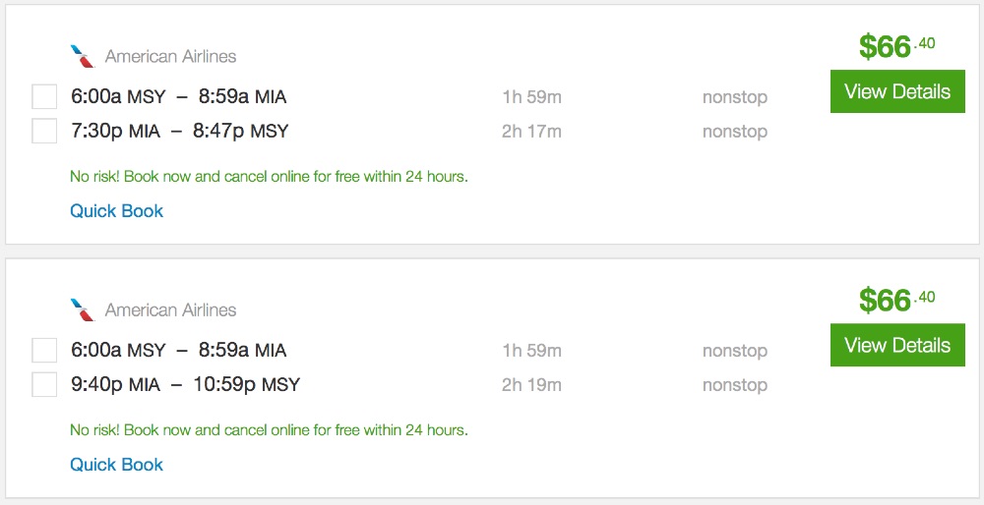
Task: Click the American Airlines logo on the 9:40p return itinerary
Action: coord(83,309)
